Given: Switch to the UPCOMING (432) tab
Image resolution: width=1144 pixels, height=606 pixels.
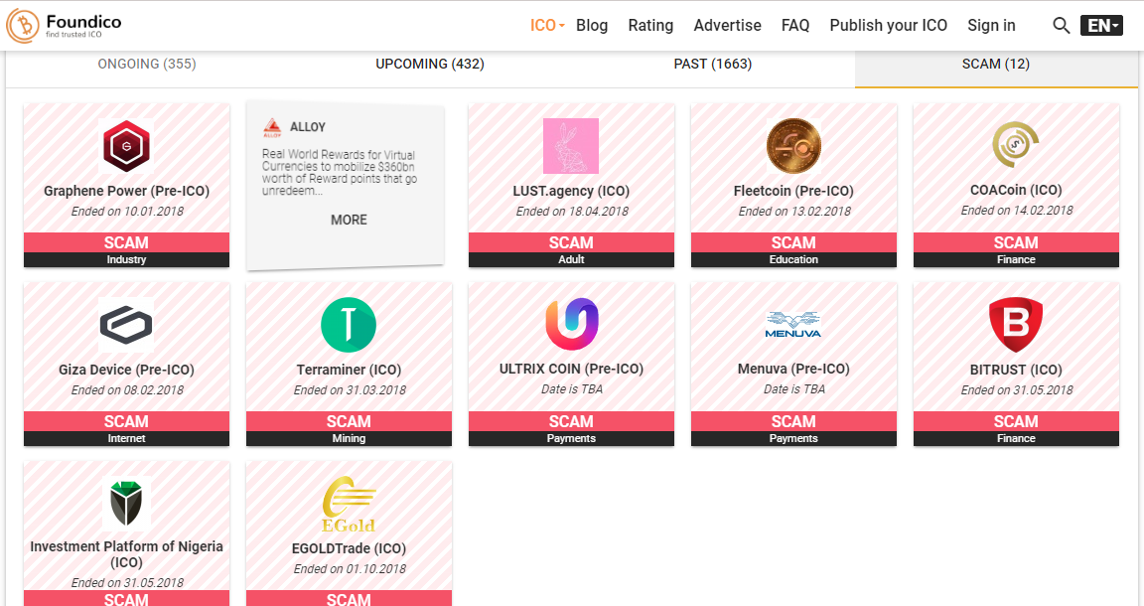Looking at the screenshot, I should click(x=430, y=65).
